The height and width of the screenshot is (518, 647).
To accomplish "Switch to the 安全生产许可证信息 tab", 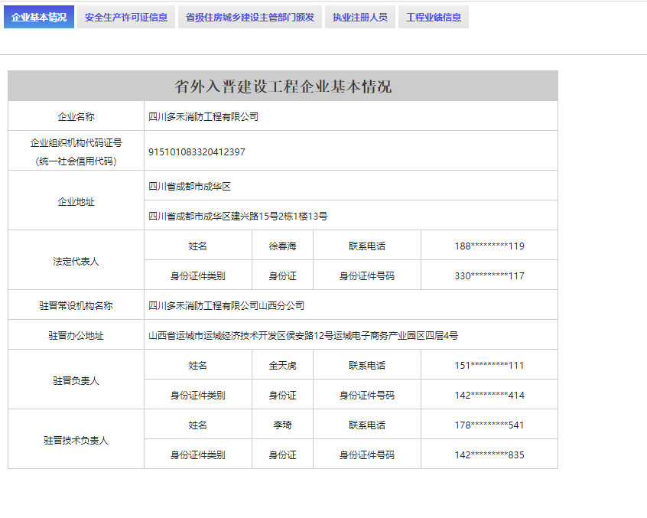I will 126,18.
